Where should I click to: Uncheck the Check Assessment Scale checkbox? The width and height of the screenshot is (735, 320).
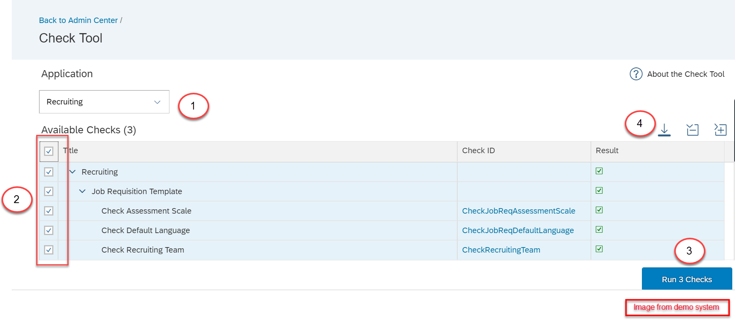pos(49,211)
